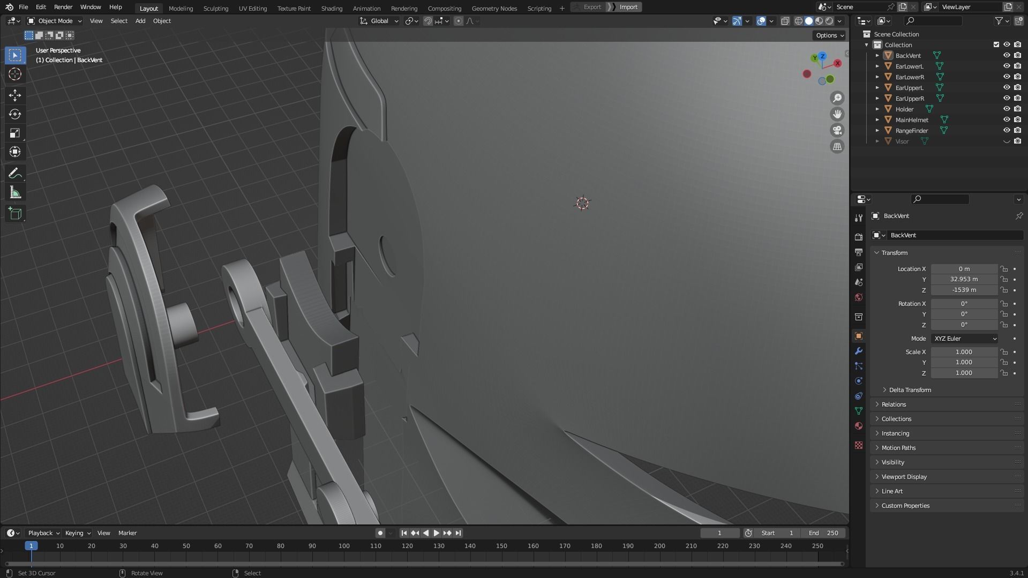Image resolution: width=1028 pixels, height=578 pixels.
Task: Switch to Shading workspace tab
Action: (332, 8)
